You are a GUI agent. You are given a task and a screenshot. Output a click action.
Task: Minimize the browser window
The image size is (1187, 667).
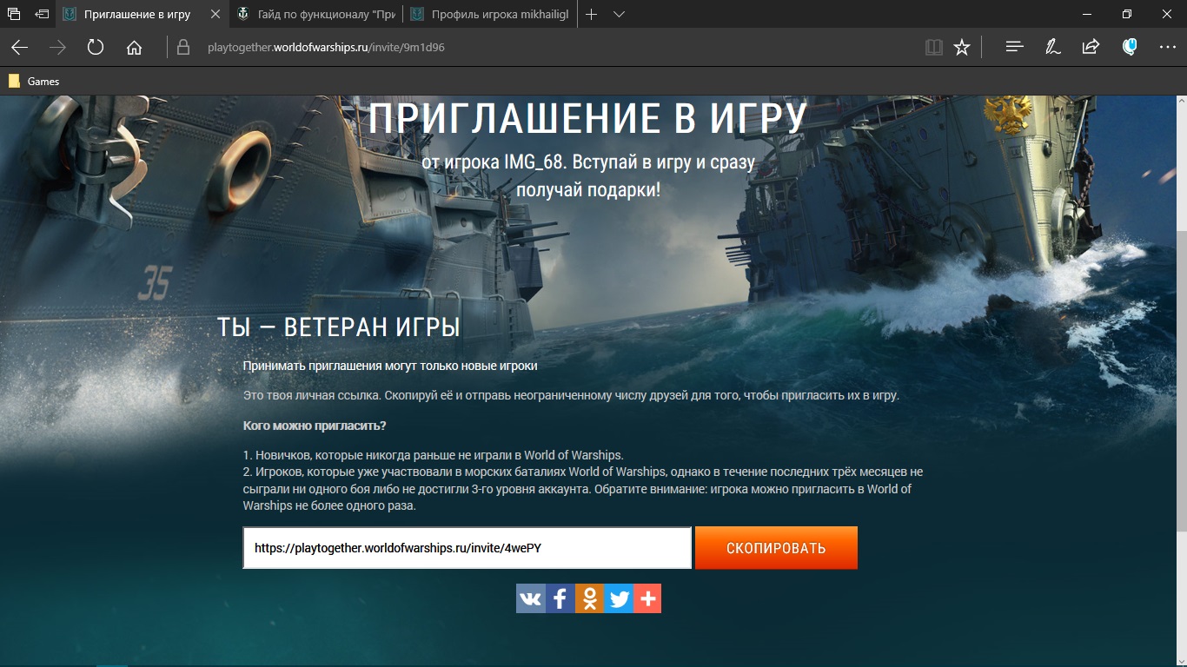1087,15
